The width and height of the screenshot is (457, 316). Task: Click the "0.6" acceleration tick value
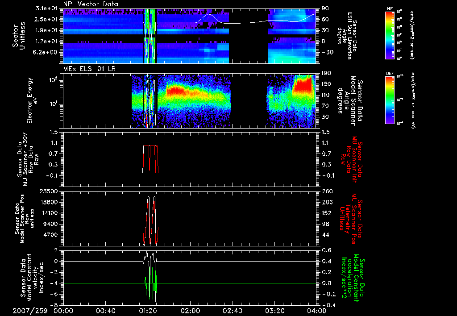[x=327, y=250]
